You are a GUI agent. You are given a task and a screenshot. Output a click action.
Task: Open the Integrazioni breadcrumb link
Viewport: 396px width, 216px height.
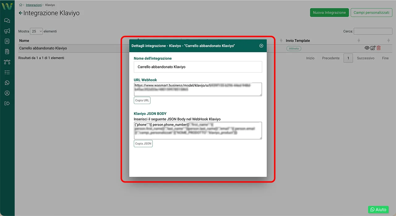(34, 5)
